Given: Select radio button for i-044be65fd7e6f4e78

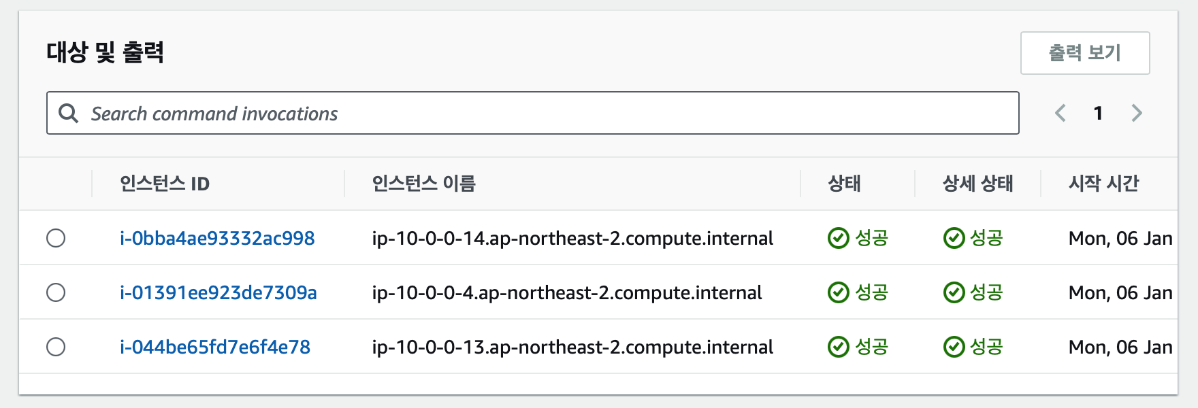Looking at the screenshot, I should 56,347.
